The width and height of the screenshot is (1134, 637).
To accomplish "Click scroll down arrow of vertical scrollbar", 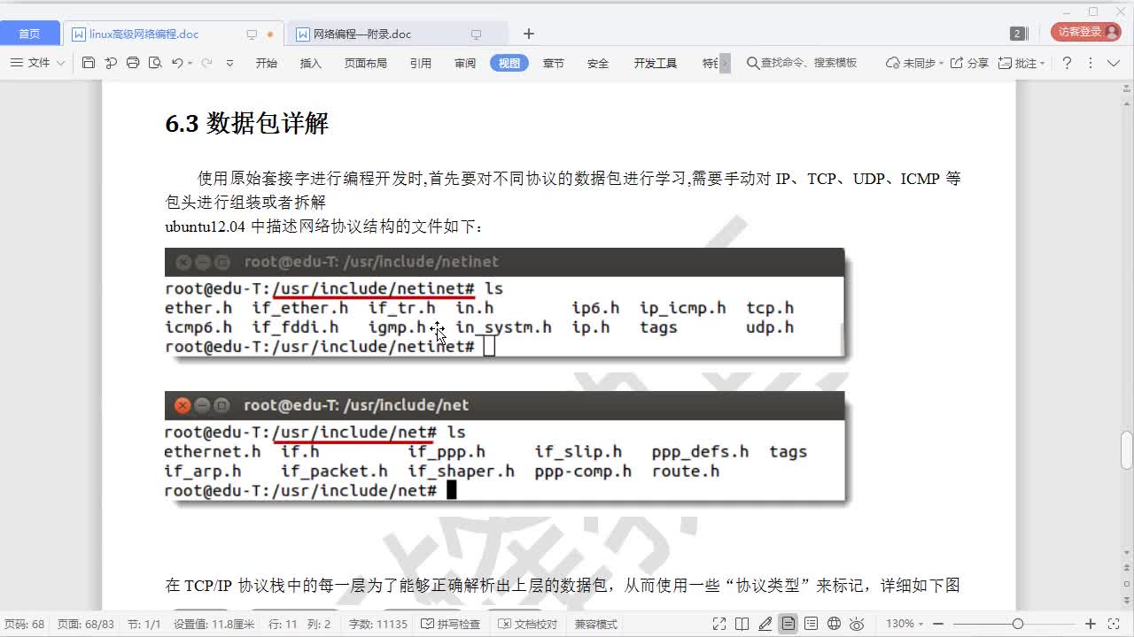I will click(x=1127, y=553).
